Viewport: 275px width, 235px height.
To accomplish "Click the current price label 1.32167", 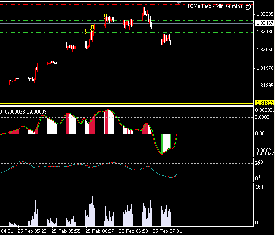I will click(264, 23).
